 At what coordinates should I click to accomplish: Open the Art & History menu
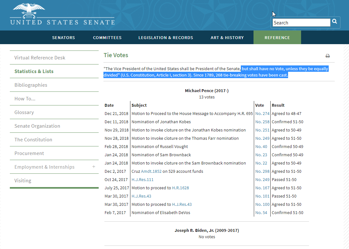227,38
